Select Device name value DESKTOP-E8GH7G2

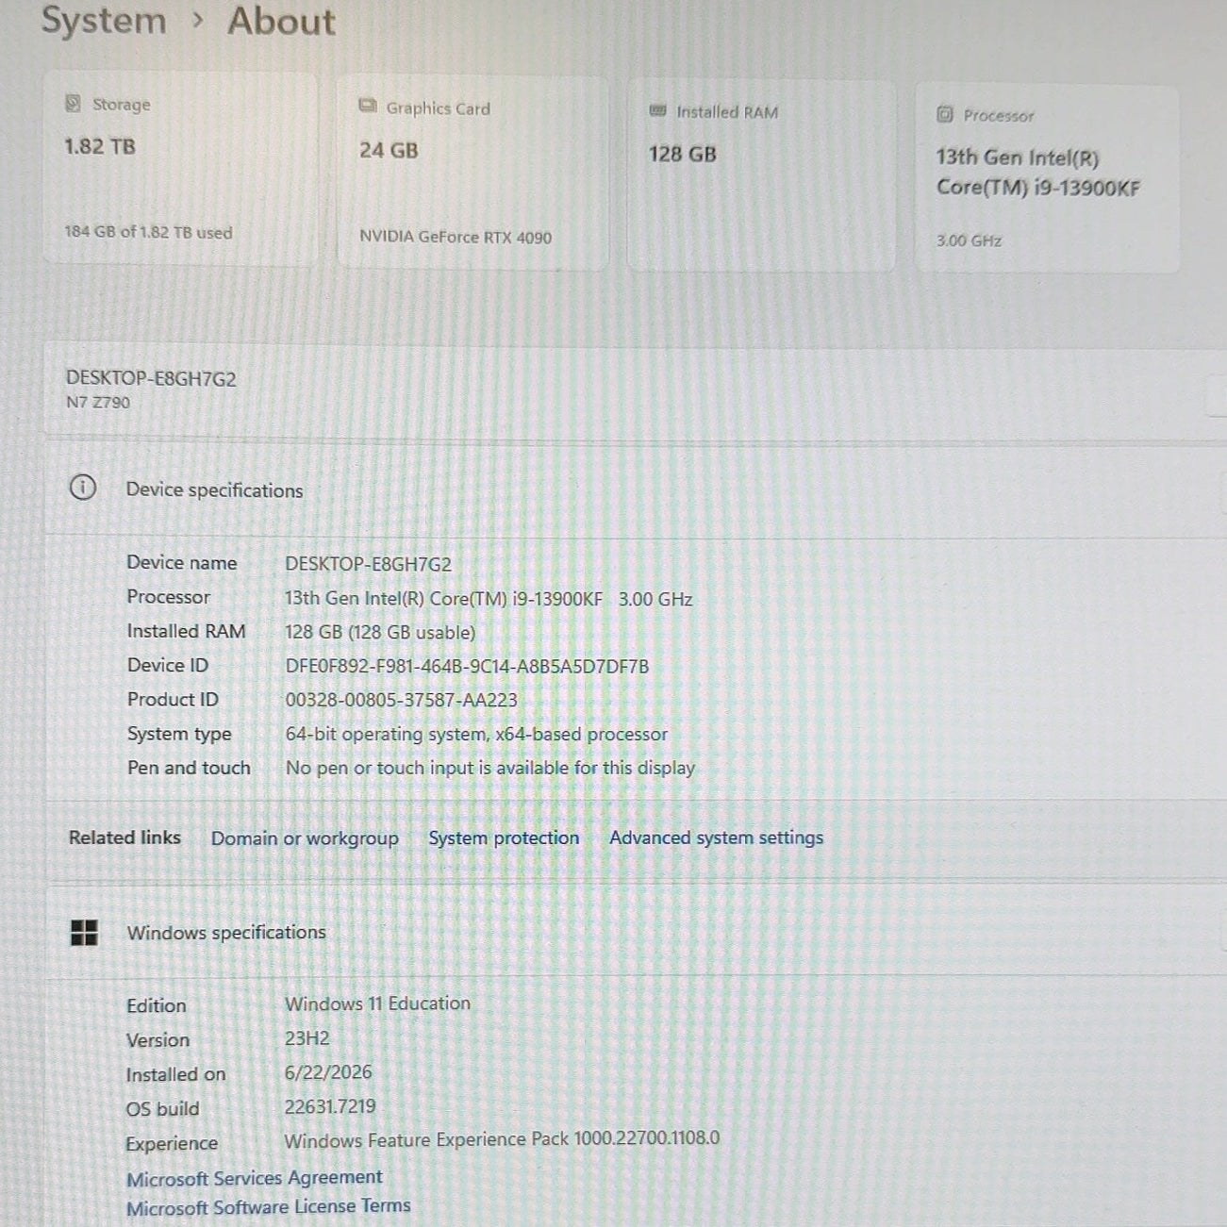[369, 564]
